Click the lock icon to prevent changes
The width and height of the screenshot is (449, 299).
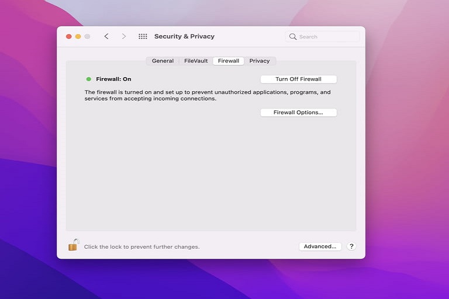(x=73, y=245)
